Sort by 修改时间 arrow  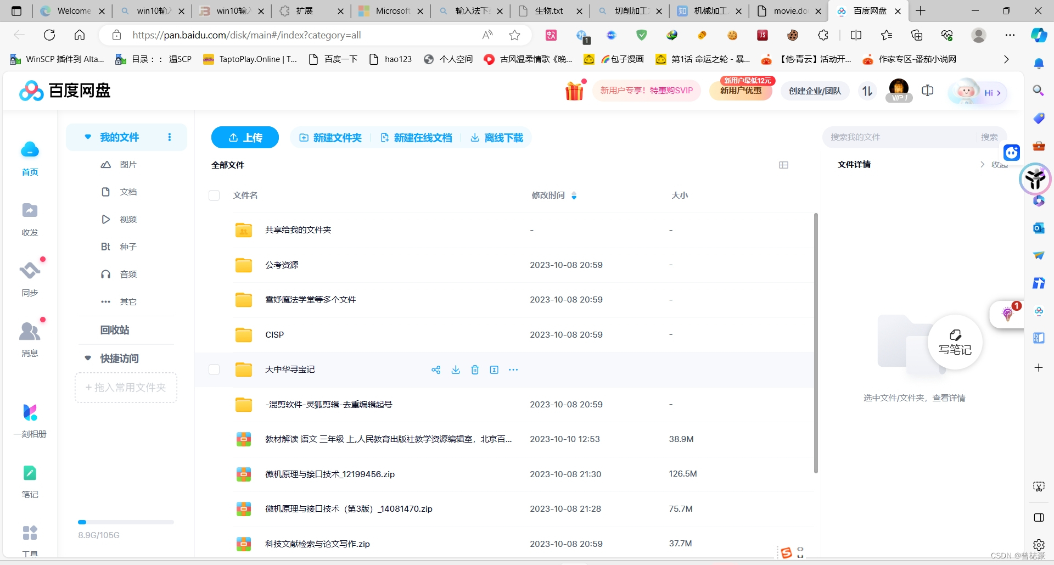[x=574, y=195]
